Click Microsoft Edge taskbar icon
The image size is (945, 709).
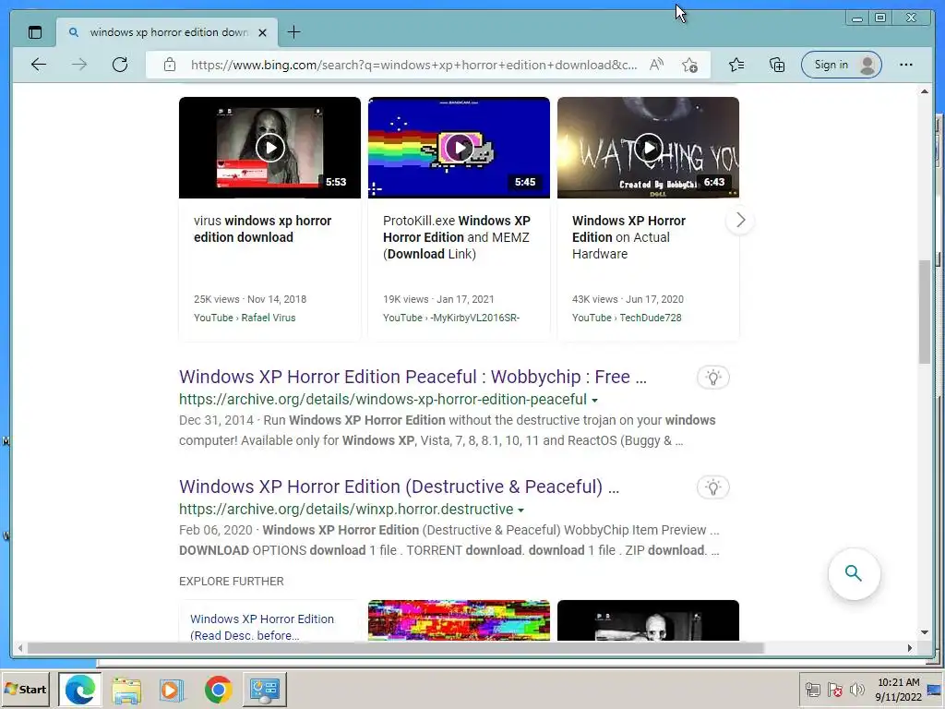pyautogui.click(x=79, y=689)
